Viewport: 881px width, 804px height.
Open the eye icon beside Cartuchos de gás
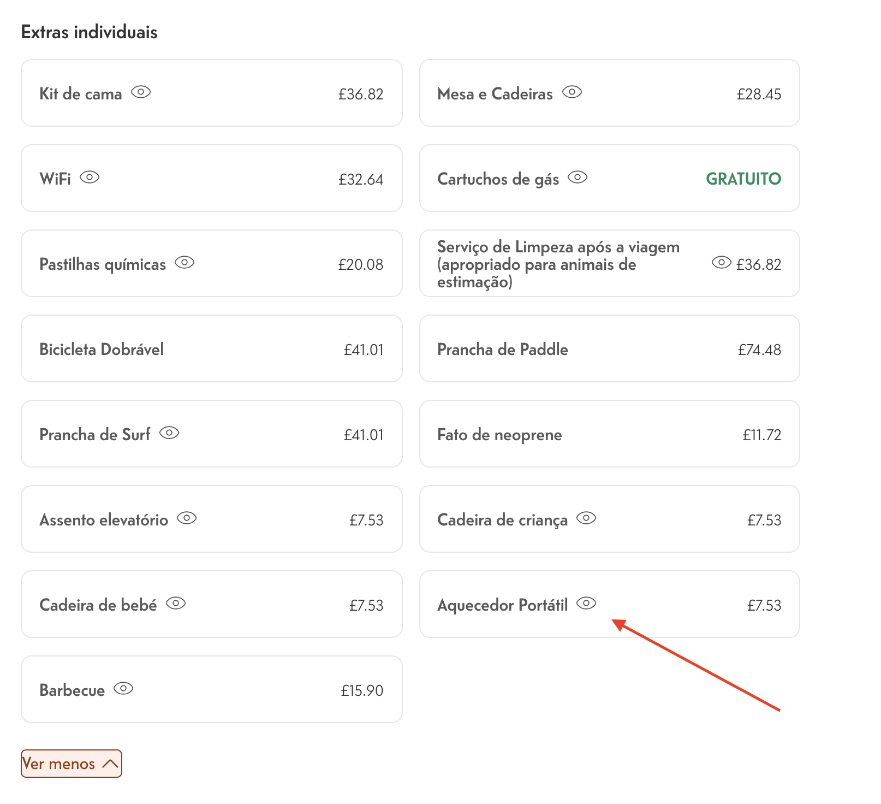click(x=578, y=178)
